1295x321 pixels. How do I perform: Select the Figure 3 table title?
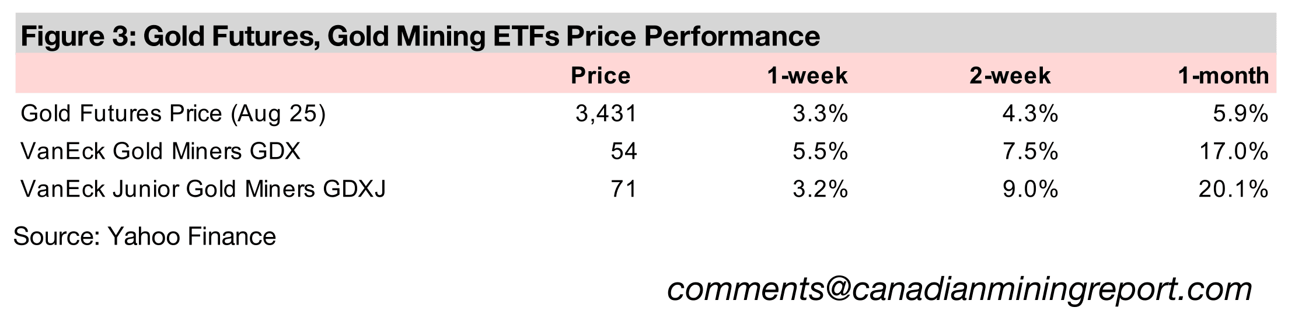(420, 36)
